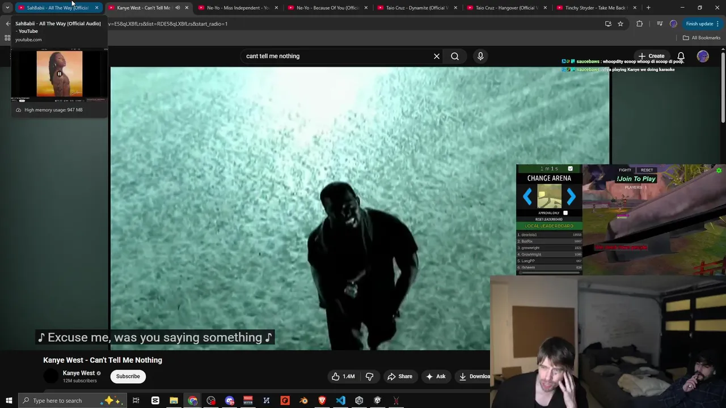Close the Ne-Yo Miss Independent tab
Screen dimensions: 726x408
coord(276,7)
